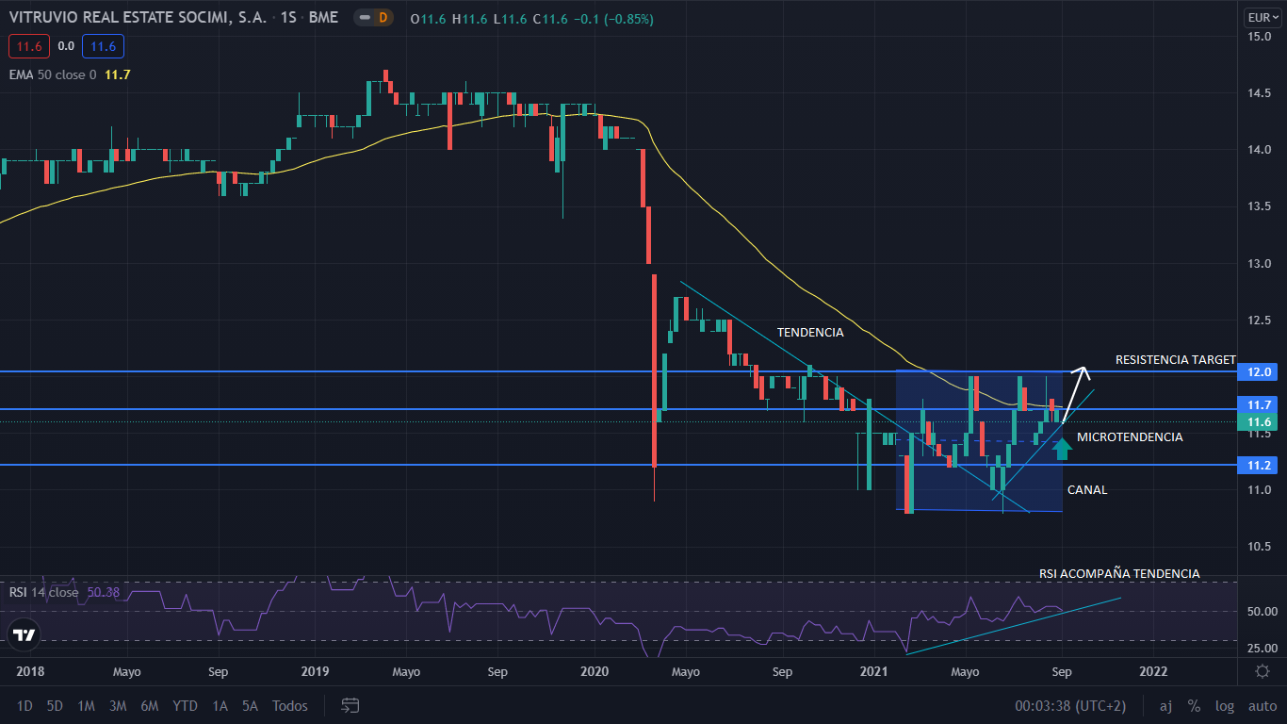Open the go-to-date calendar icon
Viewport: 1287px width, 724px height.
click(x=350, y=705)
